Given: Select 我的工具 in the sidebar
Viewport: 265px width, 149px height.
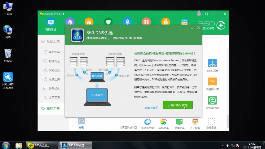Looking at the screenshot, I should pos(51,109).
